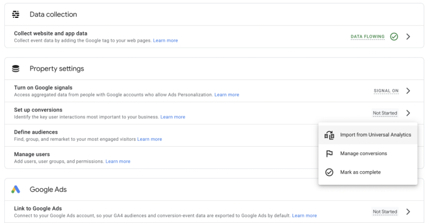This screenshot has height=223, width=429.
Task: Click the Link to Google Ads title
Action: tap(38, 209)
